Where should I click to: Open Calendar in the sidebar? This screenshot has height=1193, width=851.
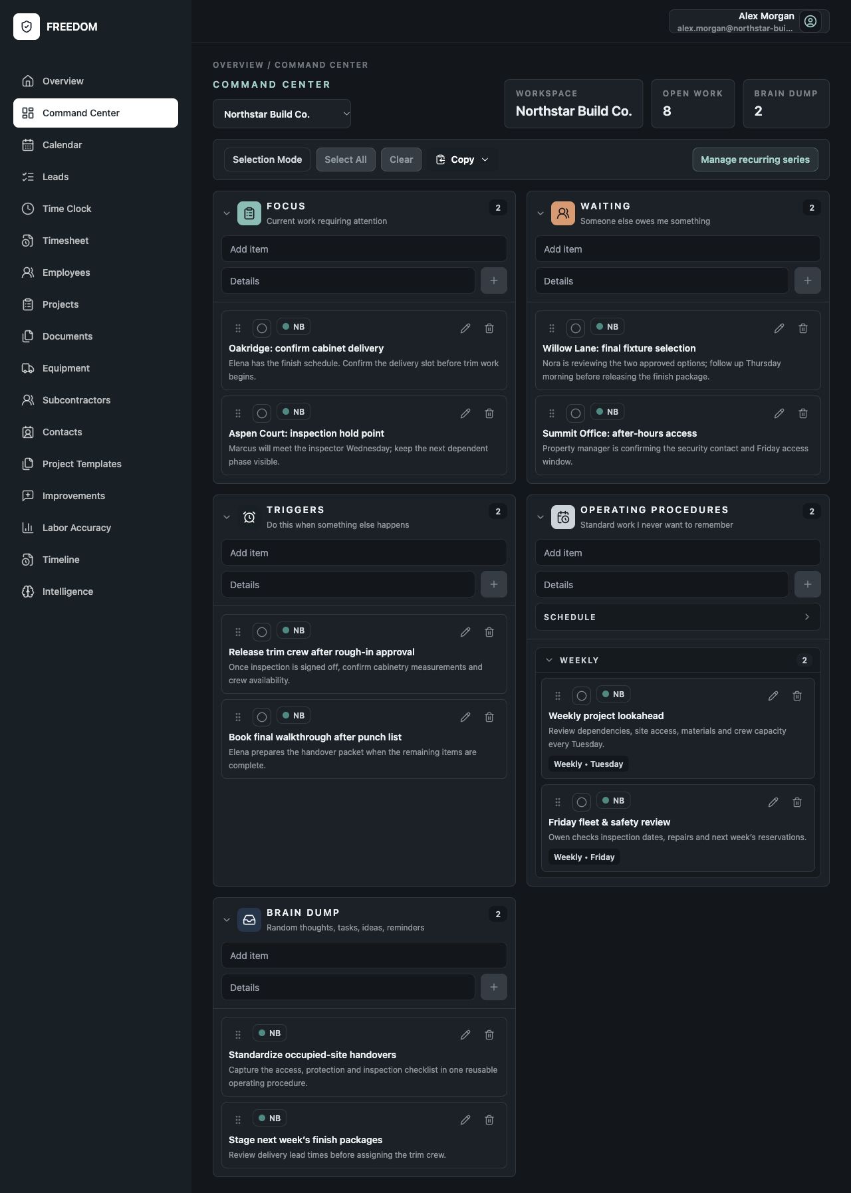[x=96, y=145]
